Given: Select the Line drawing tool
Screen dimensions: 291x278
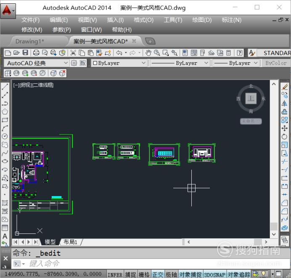Looking at the screenshot, I should point(5,87).
